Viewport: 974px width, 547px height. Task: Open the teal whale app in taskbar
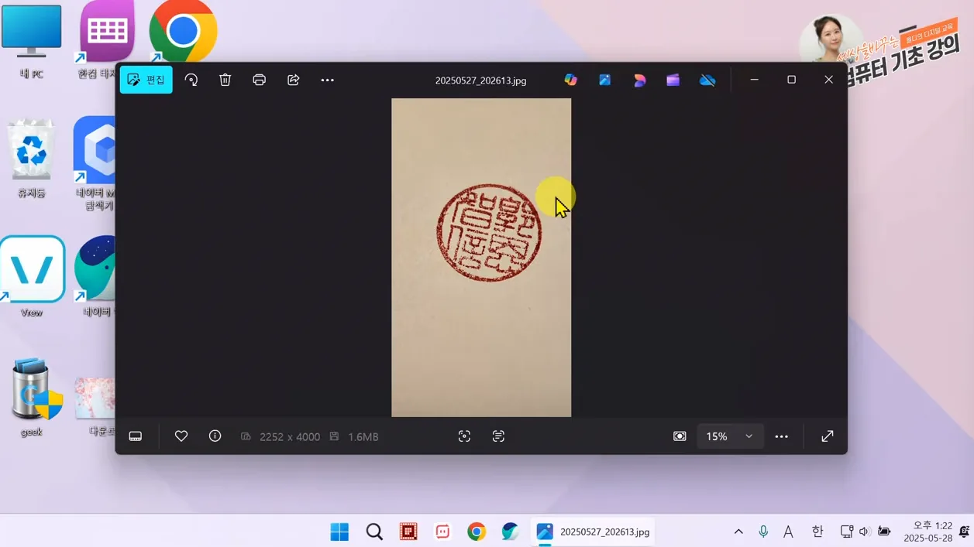click(510, 532)
